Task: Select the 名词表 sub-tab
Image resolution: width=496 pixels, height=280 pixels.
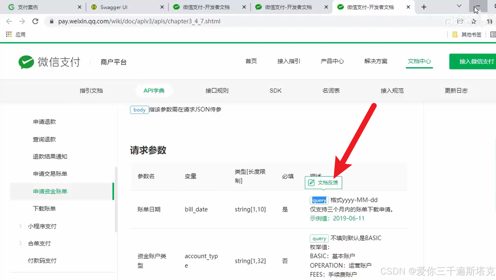Action: tap(331, 90)
